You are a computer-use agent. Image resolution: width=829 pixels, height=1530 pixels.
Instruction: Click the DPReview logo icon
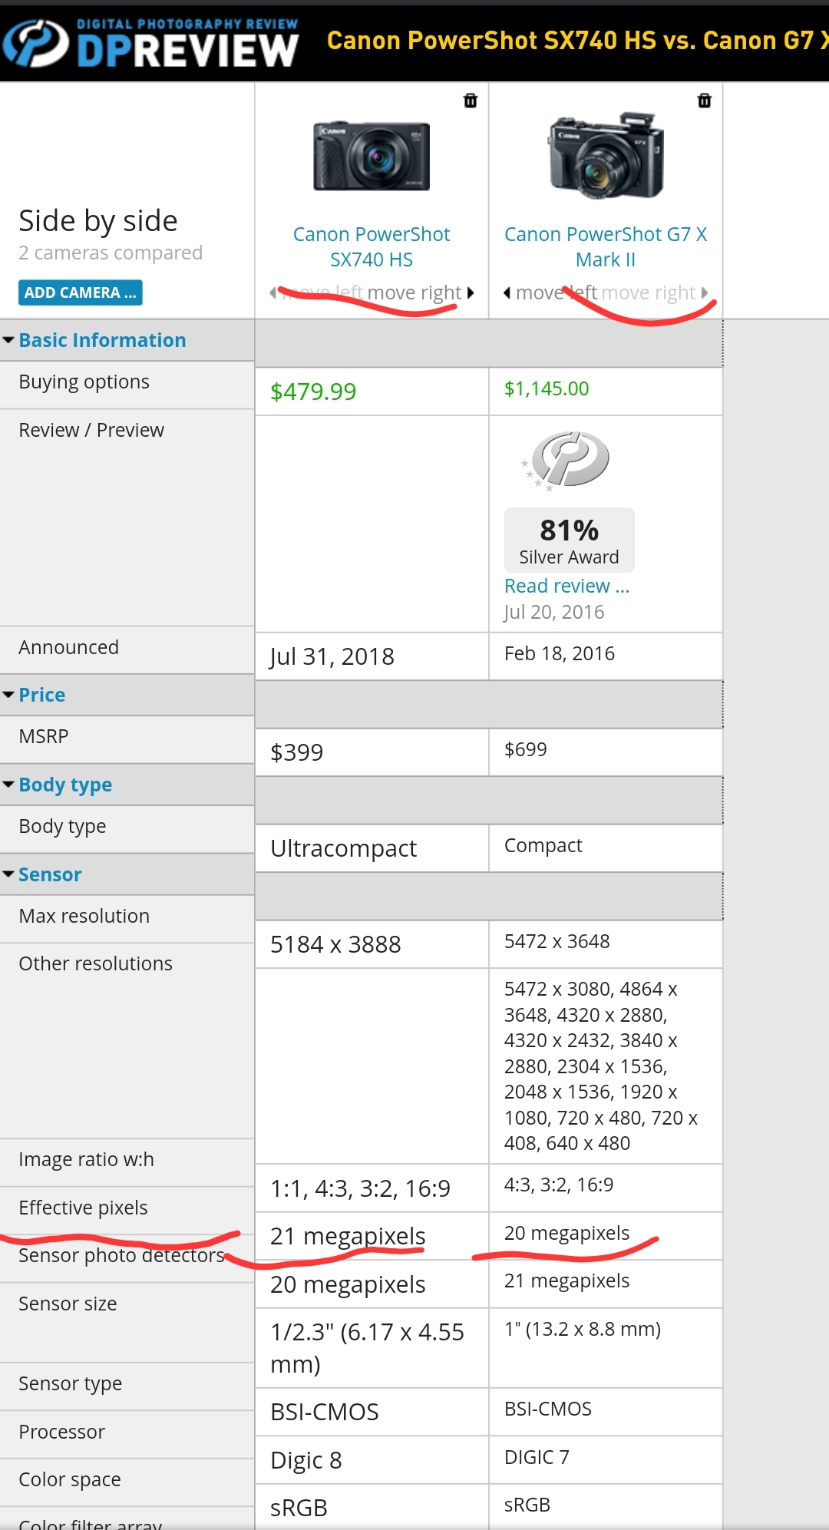[x=35, y=42]
